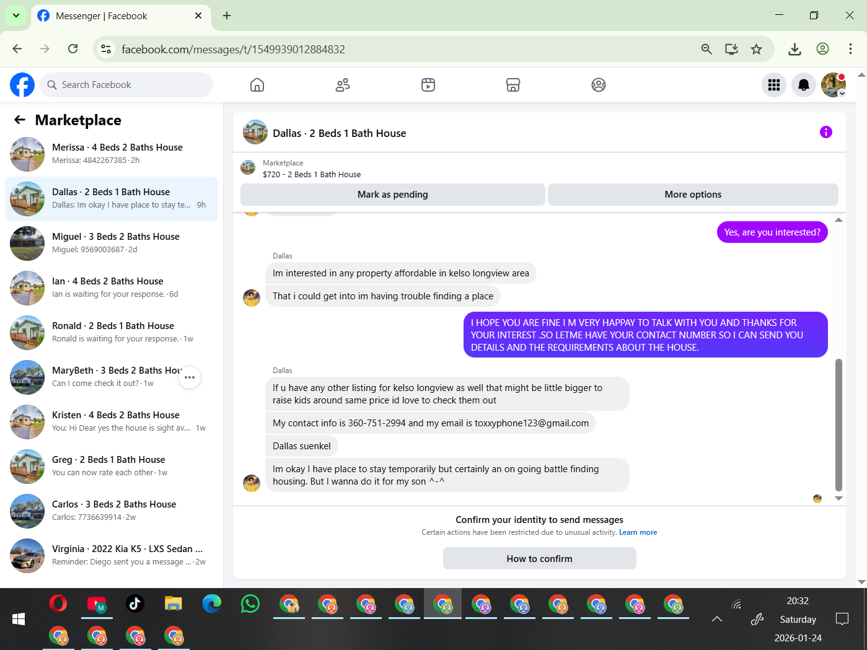The image size is (867, 650).
Task: Open Windows Start menu
Action: click(x=19, y=619)
